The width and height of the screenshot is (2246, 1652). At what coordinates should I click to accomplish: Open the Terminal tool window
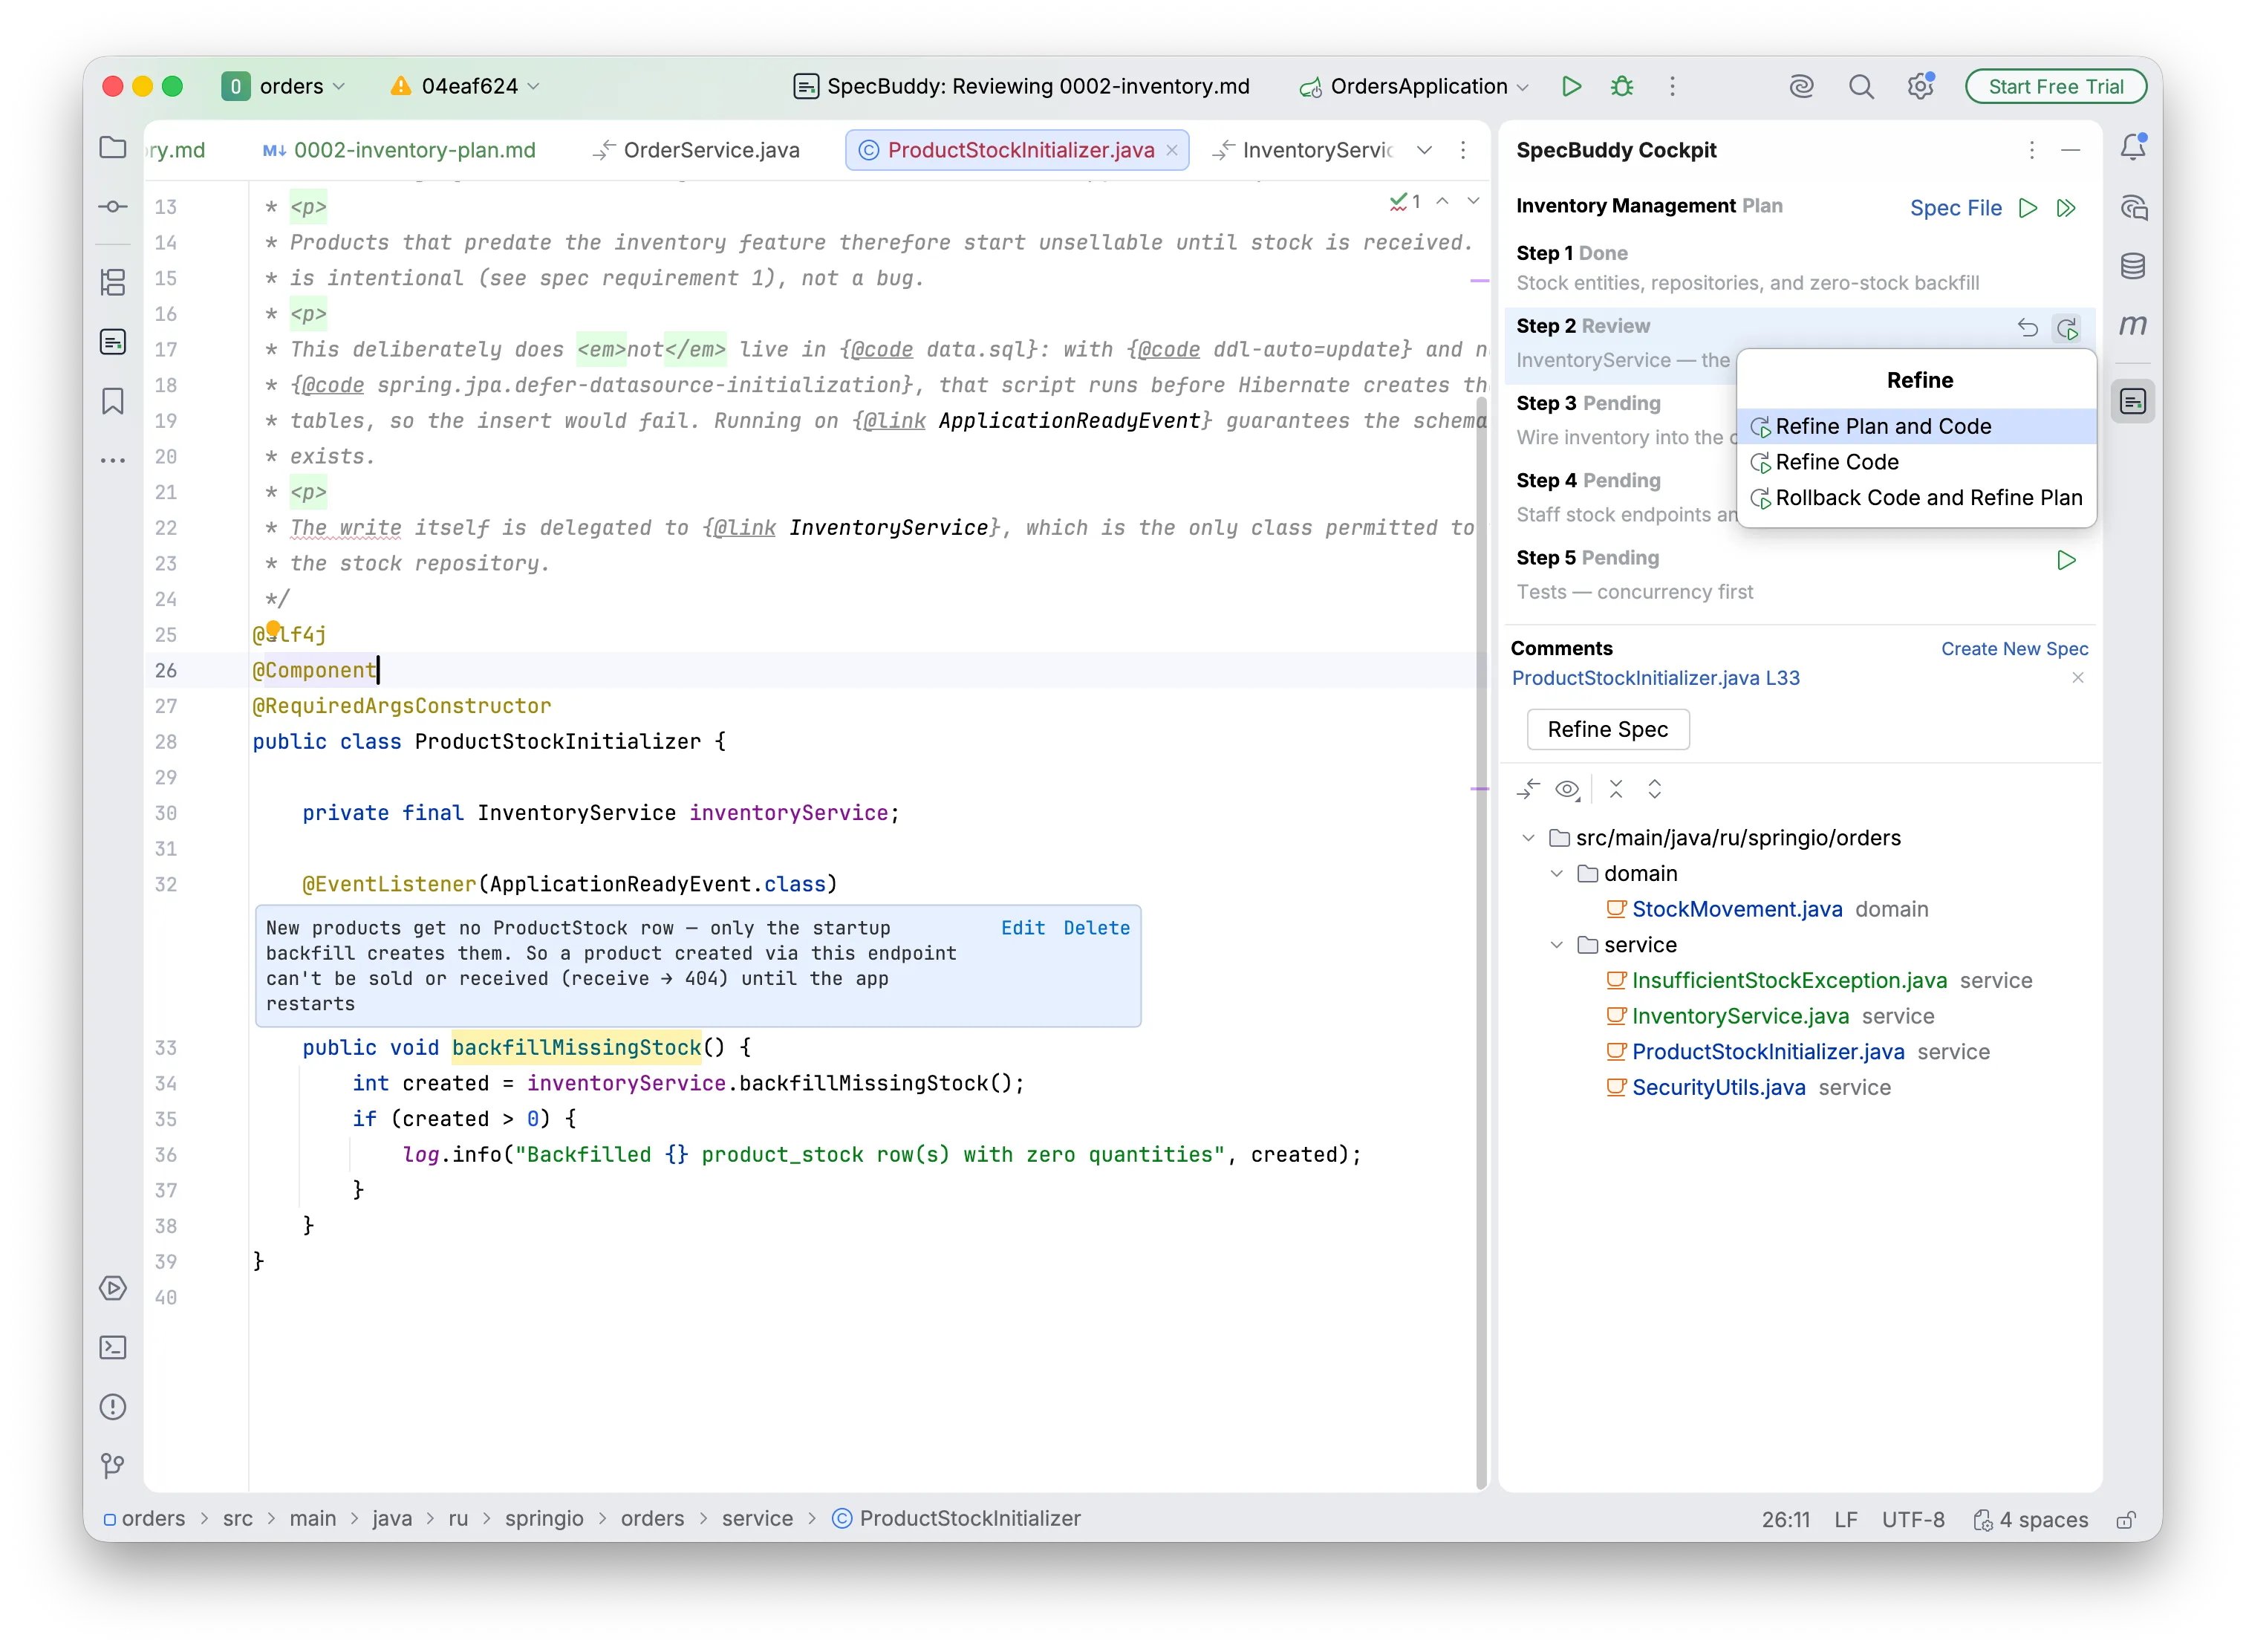click(x=113, y=1348)
